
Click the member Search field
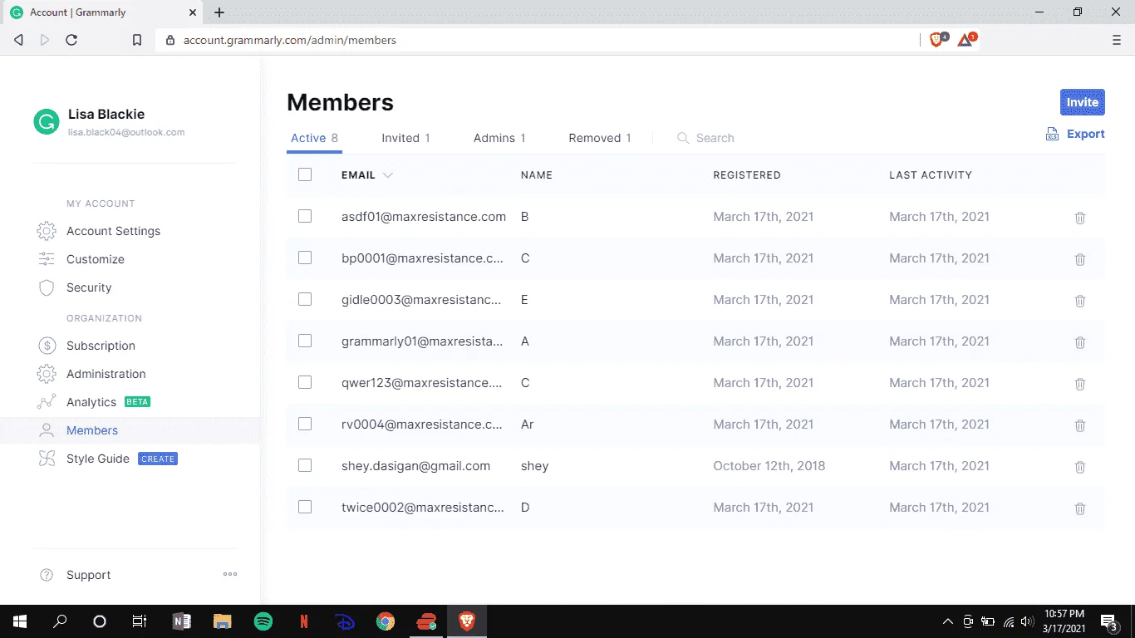click(715, 138)
